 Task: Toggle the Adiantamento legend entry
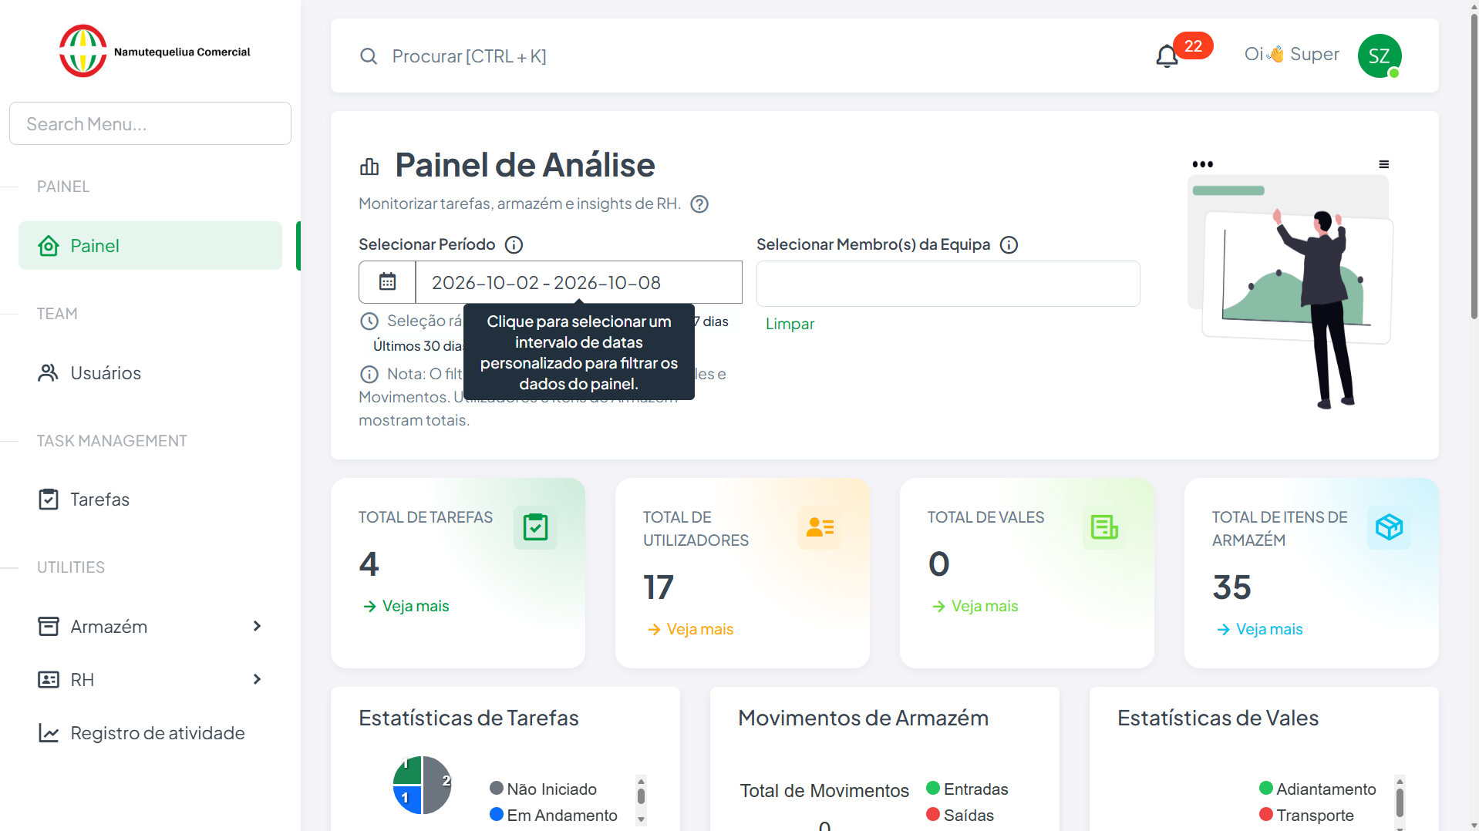[x=1318, y=789]
